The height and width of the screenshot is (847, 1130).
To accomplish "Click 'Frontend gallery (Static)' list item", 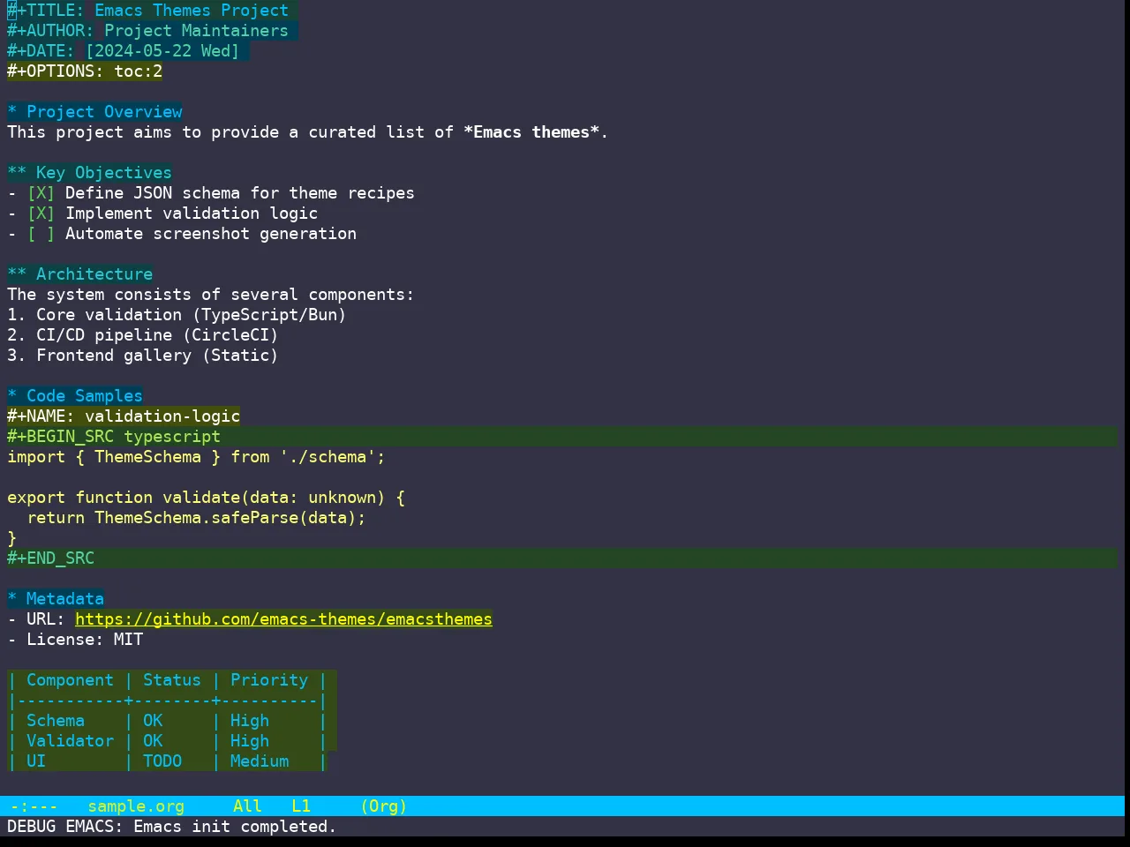I will 143,356.
